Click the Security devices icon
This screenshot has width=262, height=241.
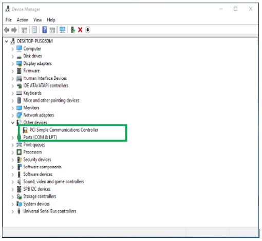pos(20,160)
